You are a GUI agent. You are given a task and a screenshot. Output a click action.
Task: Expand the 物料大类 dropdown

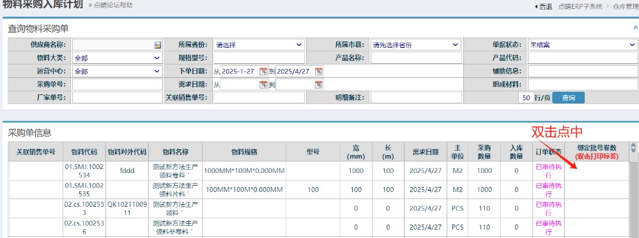118,58
